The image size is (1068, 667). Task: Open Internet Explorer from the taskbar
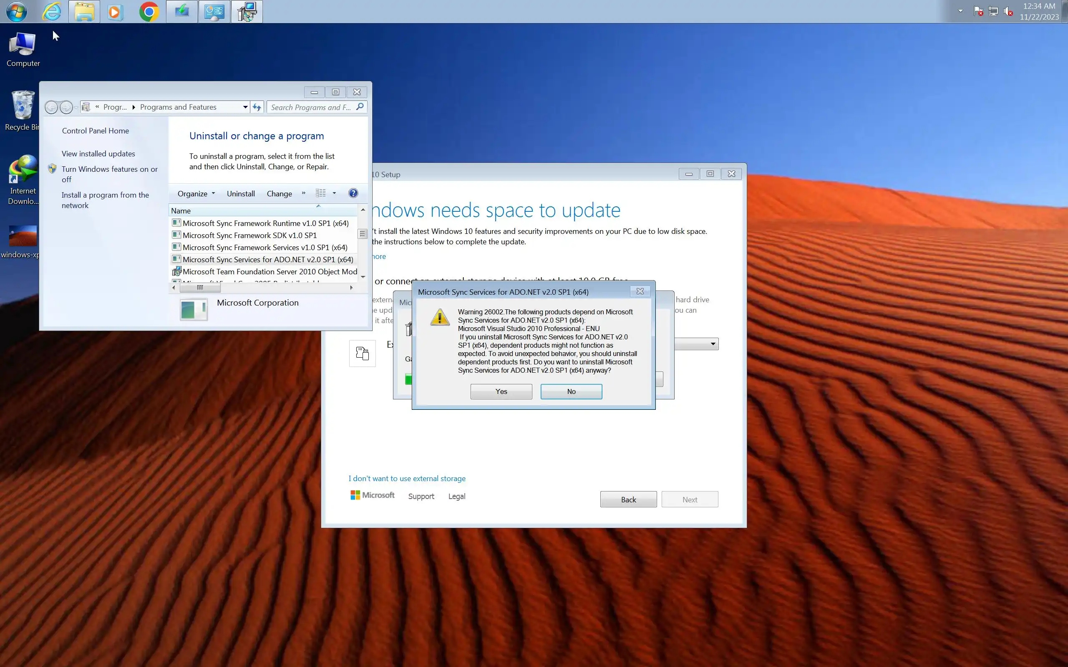pyautogui.click(x=52, y=12)
